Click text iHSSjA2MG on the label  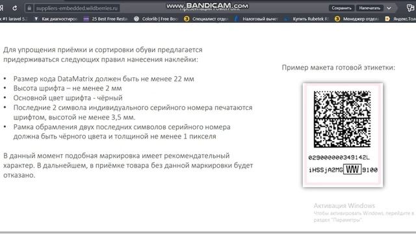point(326,170)
